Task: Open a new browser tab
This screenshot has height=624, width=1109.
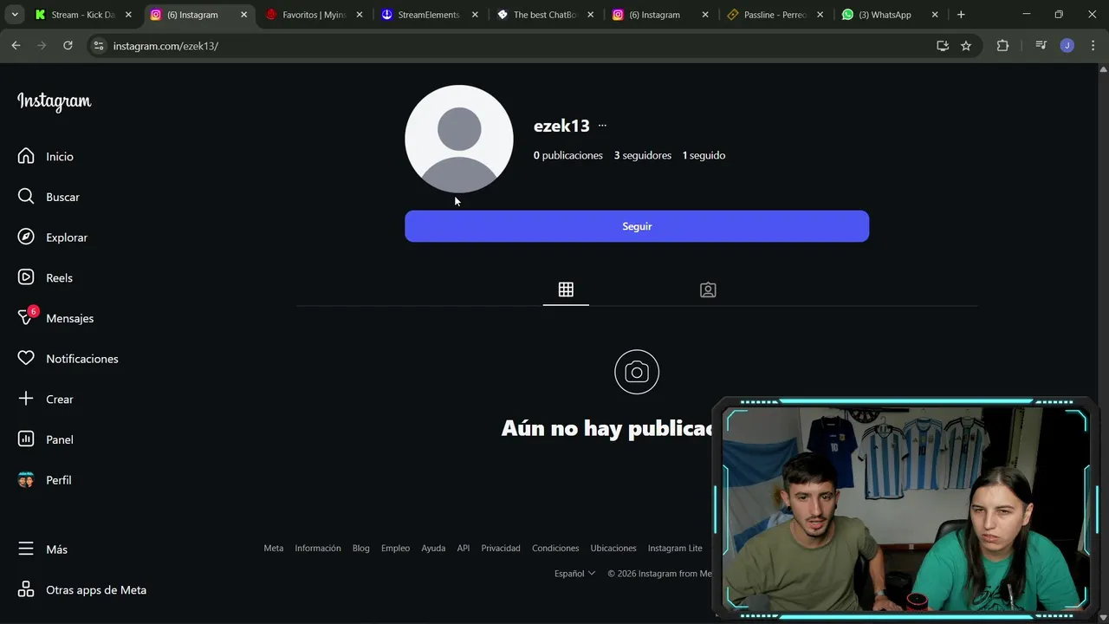Action: pos(961,15)
